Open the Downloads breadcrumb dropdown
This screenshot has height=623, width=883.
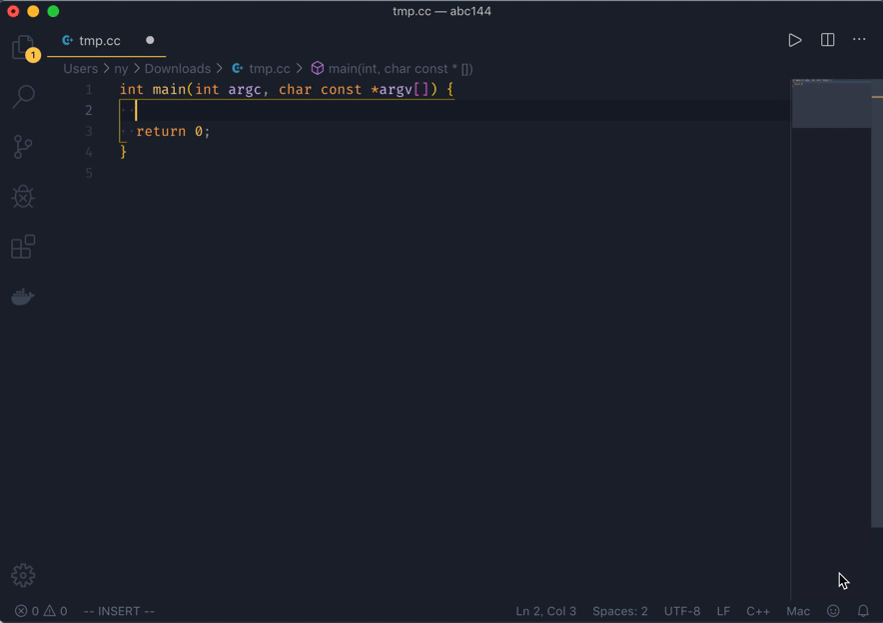pos(178,68)
